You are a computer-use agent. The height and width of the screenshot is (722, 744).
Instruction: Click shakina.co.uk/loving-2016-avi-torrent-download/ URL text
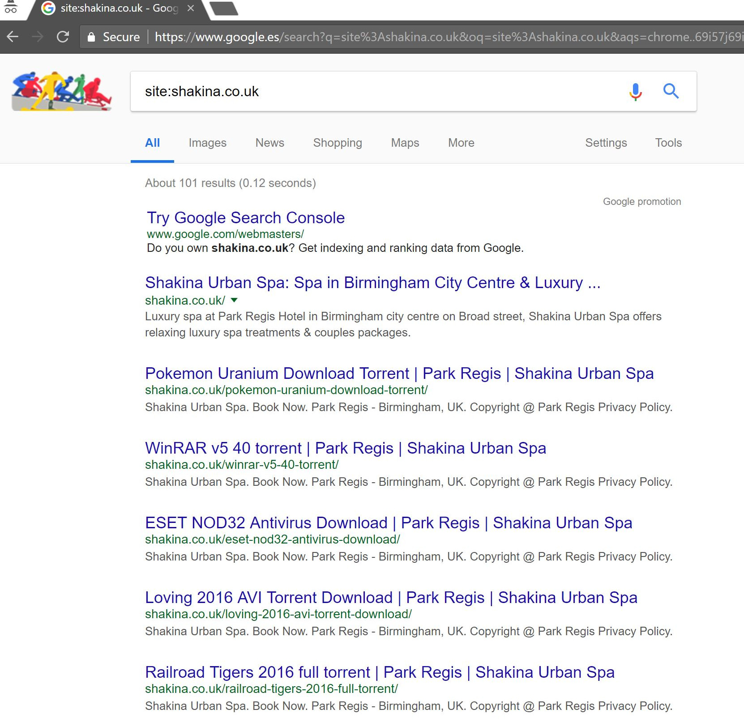pyautogui.click(x=278, y=614)
